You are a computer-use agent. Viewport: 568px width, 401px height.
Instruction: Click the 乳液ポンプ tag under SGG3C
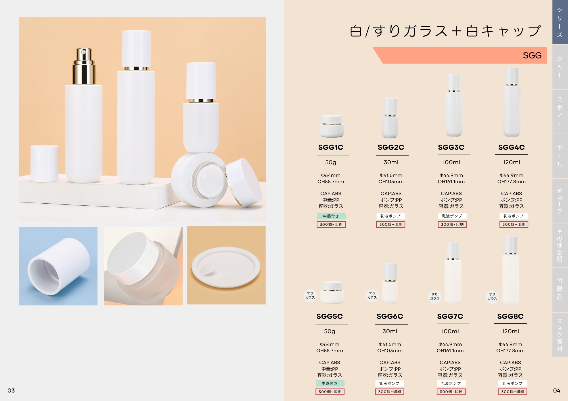[452, 216]
